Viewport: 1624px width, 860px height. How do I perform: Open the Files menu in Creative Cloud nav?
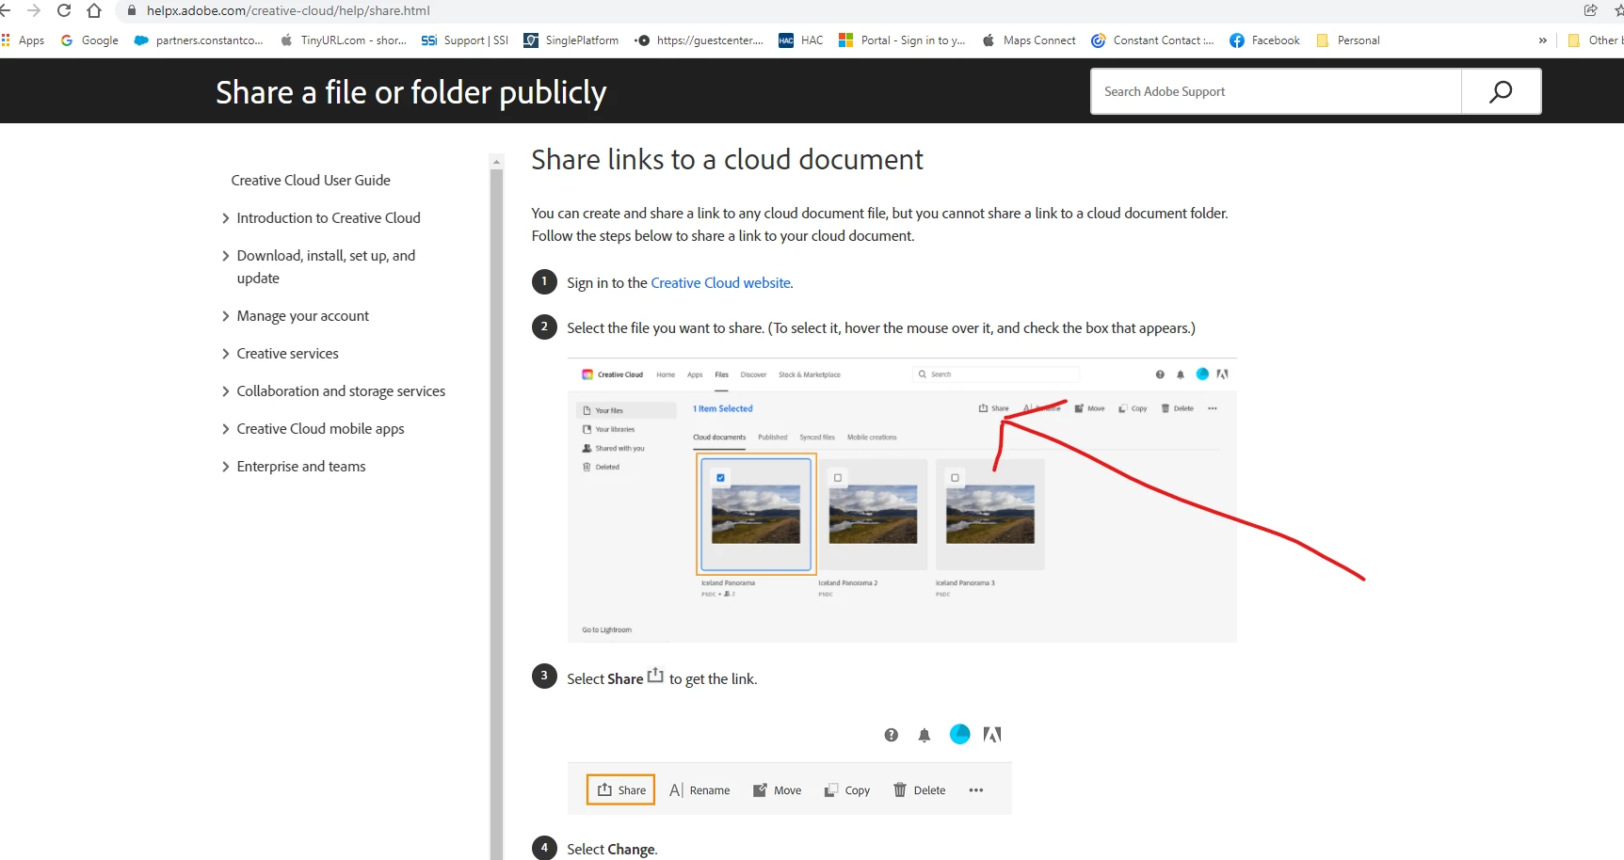pyautogui.click(x=722, y=374)
